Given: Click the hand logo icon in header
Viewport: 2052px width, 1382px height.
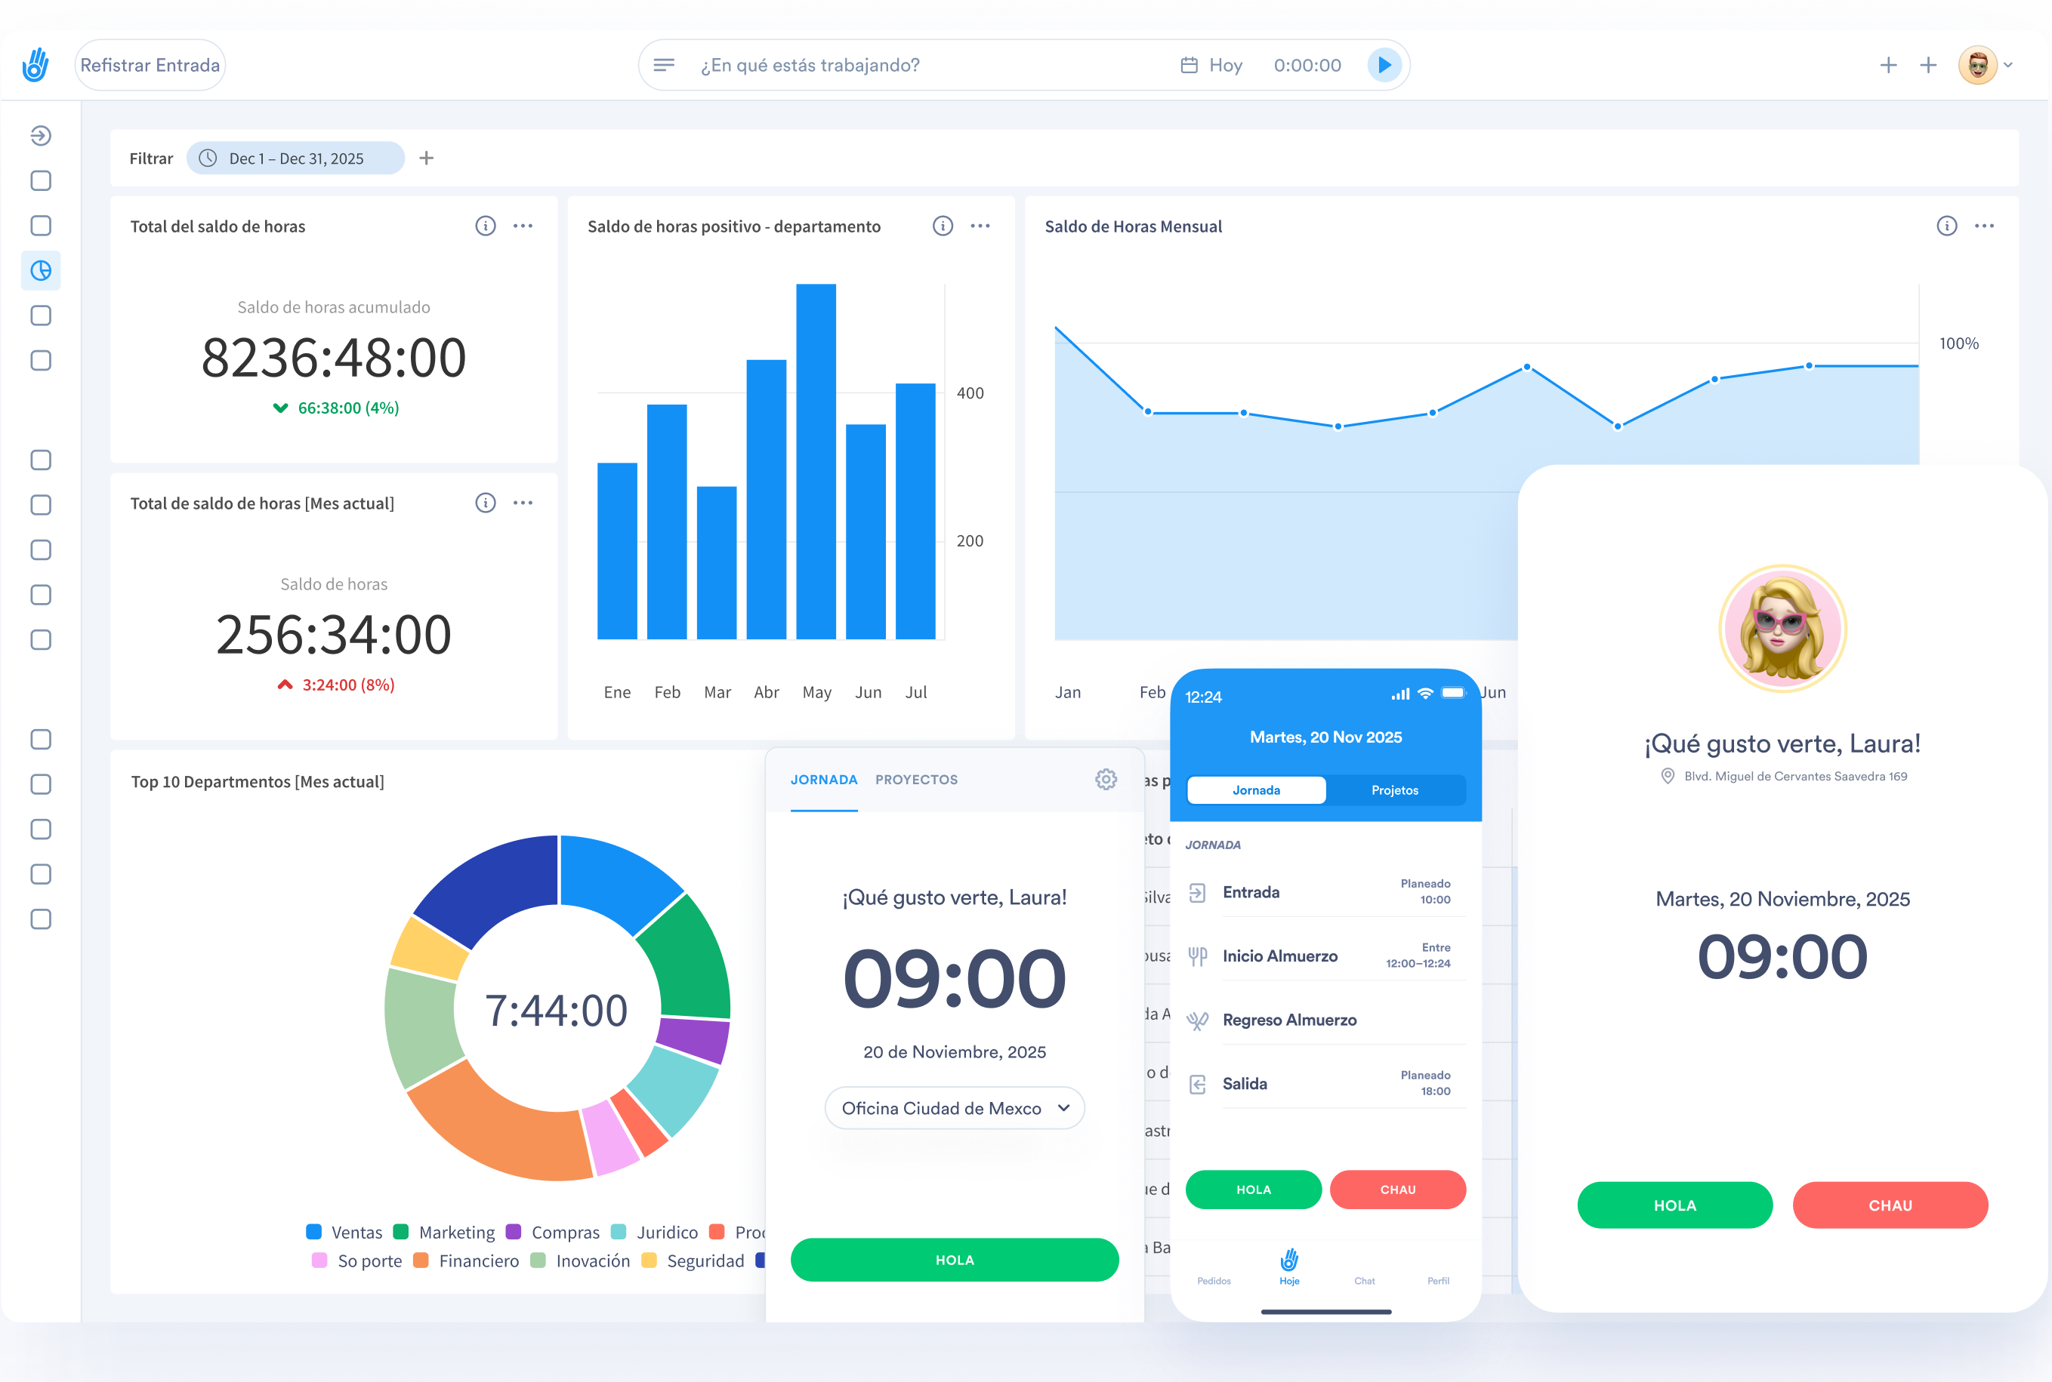Looking at the screenshot, I should click(x=35, y=64).
